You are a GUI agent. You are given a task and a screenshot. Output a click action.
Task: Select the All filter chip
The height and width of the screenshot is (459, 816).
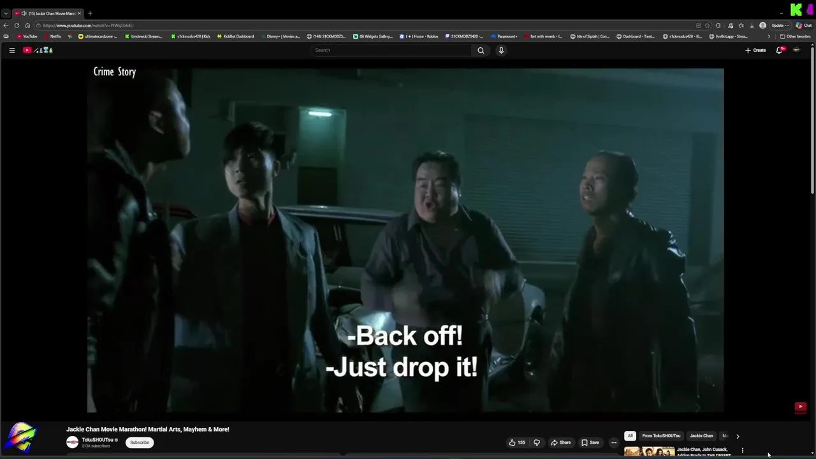pos(630,436)
